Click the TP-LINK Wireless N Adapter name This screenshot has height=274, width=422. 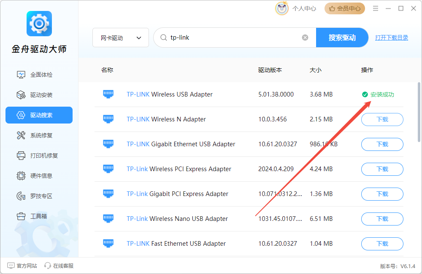166,119
